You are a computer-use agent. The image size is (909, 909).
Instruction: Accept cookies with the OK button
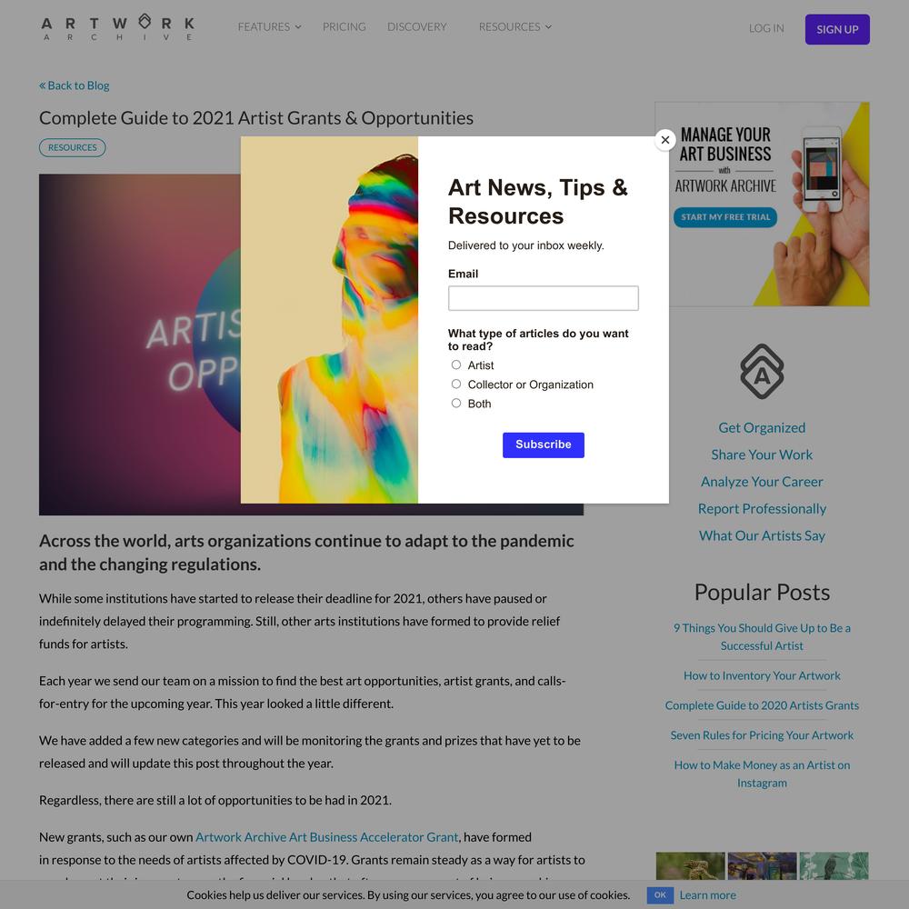pyautogui.click(x=660, y=895)
